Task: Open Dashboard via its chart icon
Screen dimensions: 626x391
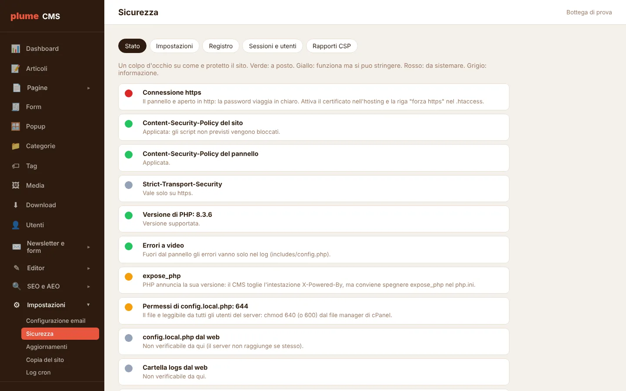Action: (16, 49)
